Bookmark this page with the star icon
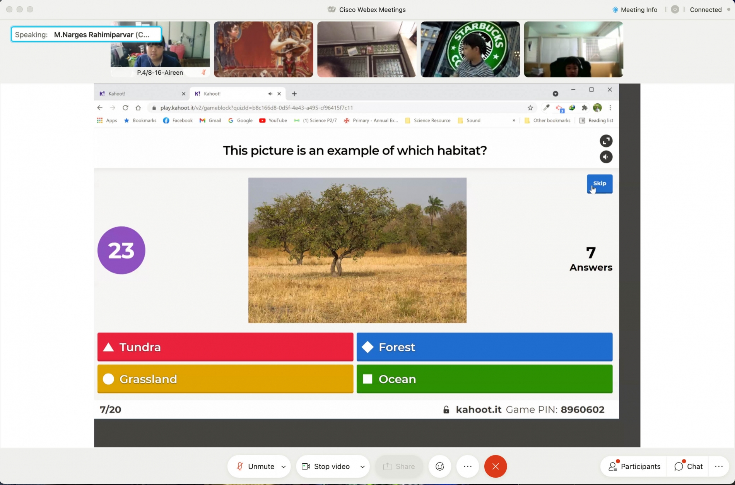Screen dimensions: 735x485 pyautogui.click(x=530, y=108)
